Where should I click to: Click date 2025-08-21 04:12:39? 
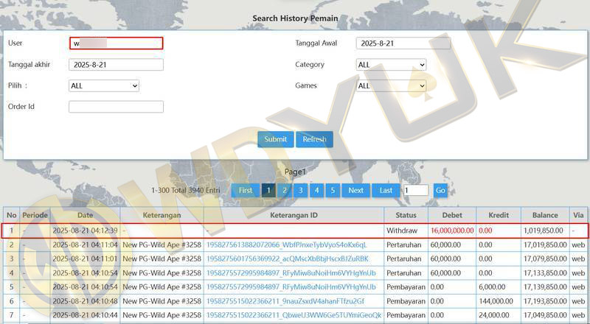click(85, 230)
